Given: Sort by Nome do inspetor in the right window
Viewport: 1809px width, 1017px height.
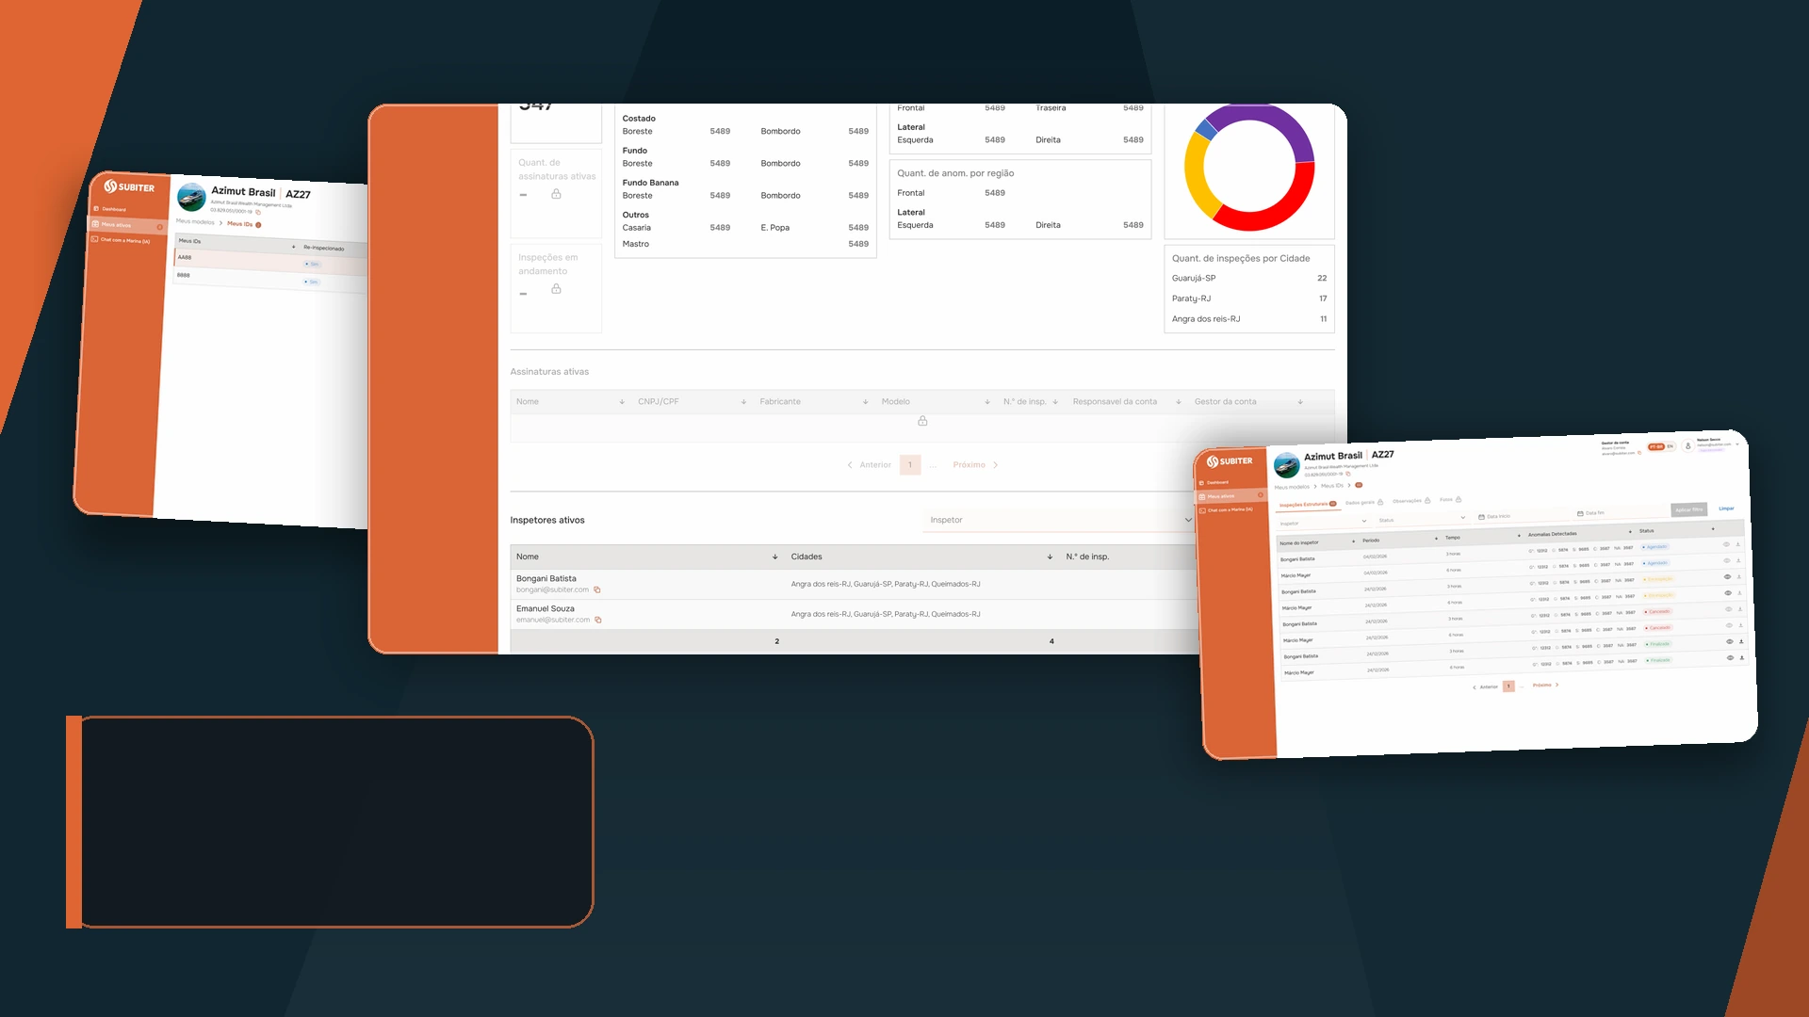Looking at the screenshot, I should click(1354, 541).
